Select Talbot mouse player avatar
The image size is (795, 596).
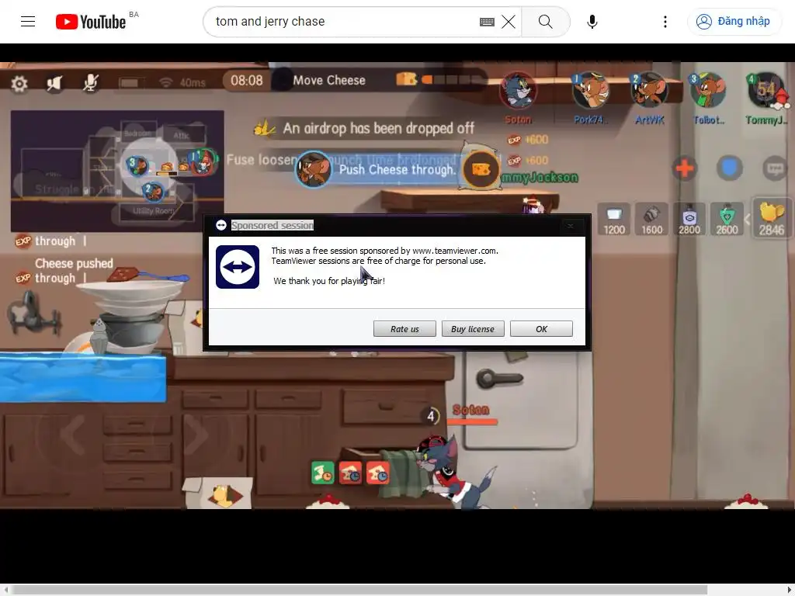tap(708, 92)
